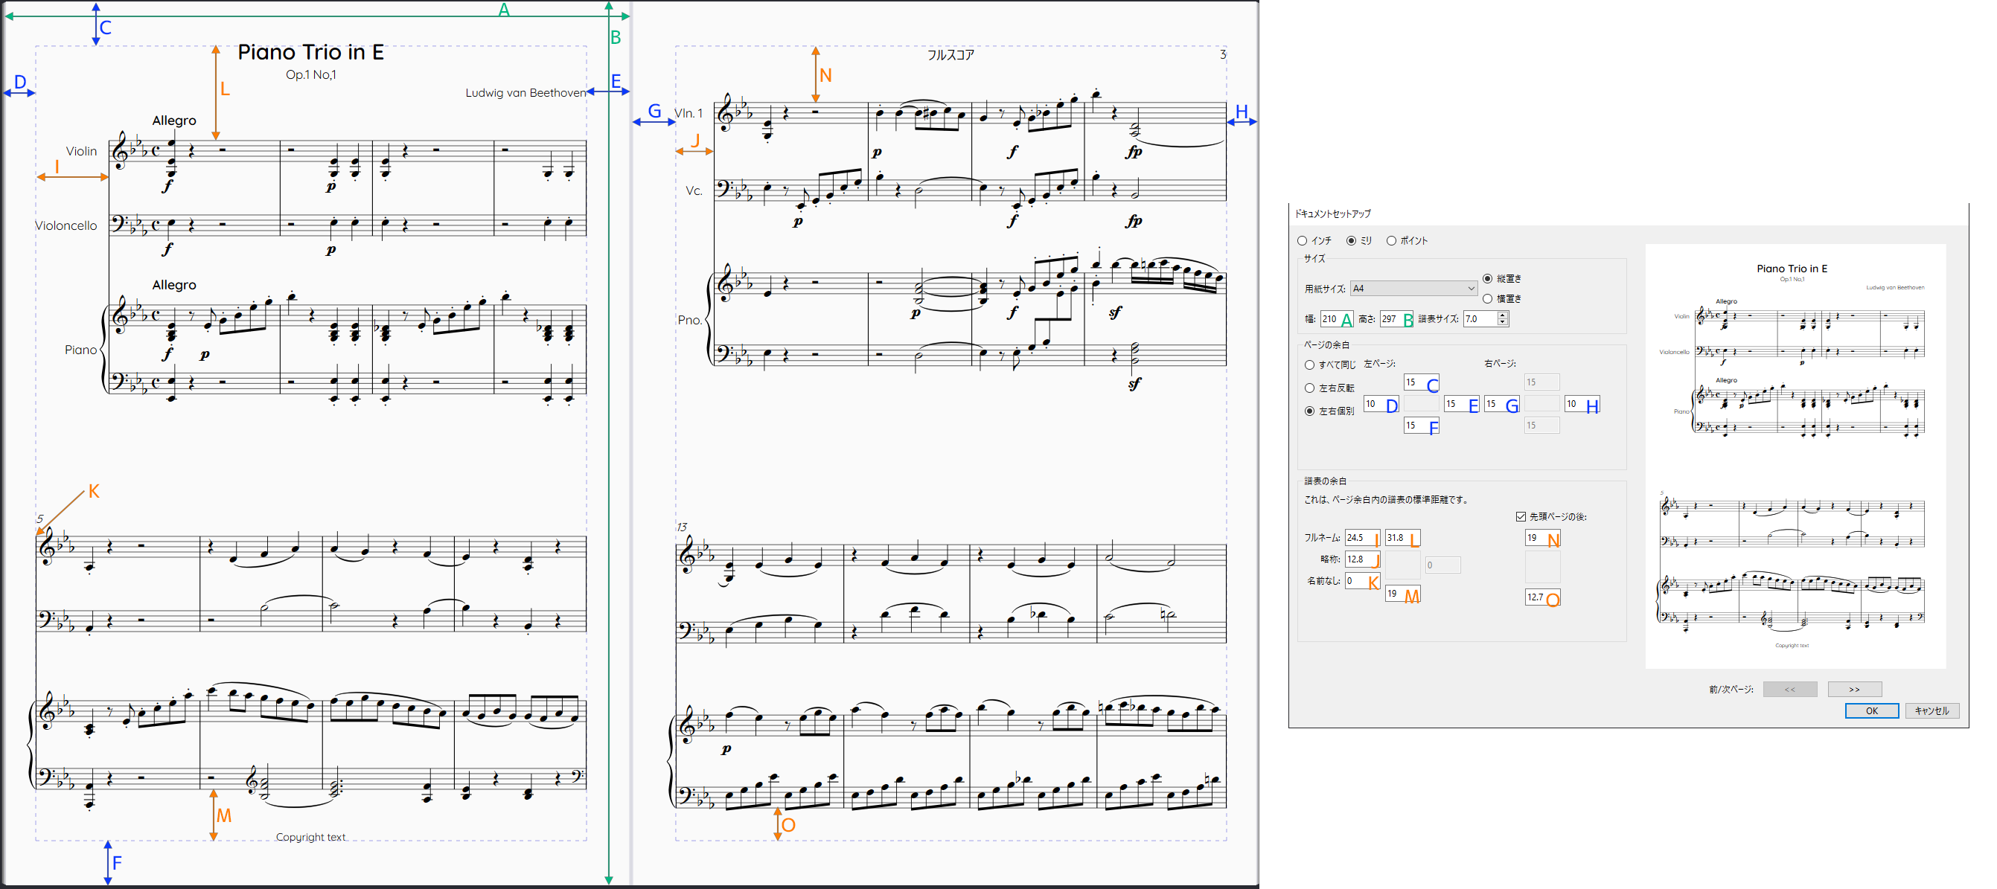The height and width of the screenshot is (889, 1997).
Task: Click the 'Violoncello' staff name on the first page
Action: coord(66,225)
